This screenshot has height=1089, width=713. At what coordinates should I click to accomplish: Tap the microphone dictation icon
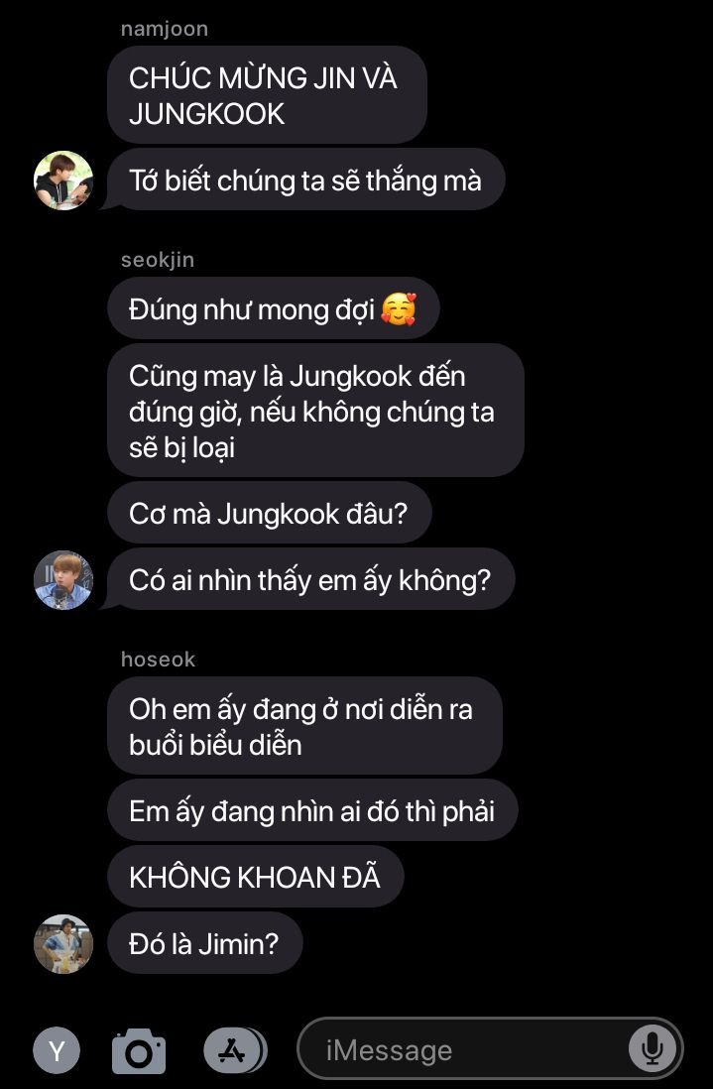(652, 1049)
